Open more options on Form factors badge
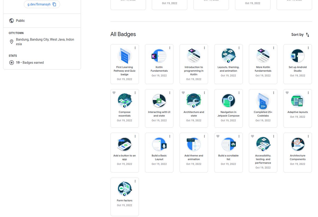This screenshot has height=217, width=318. pyautogui.click(x=135, y=181)
